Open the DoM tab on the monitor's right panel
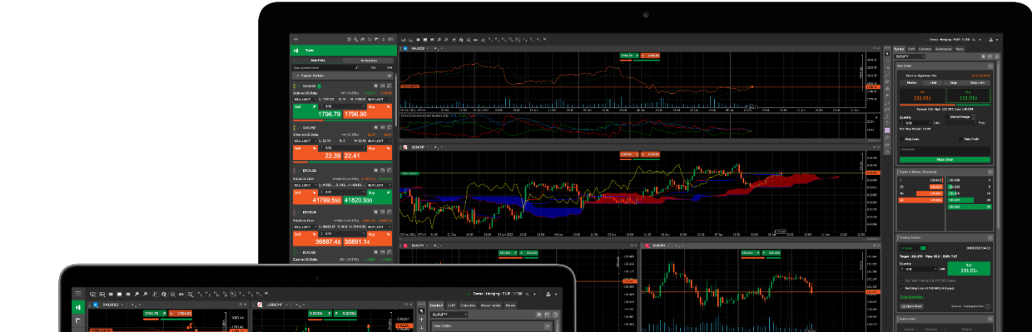Screen dimensions: 1032x332 click(x=911, y=49)
